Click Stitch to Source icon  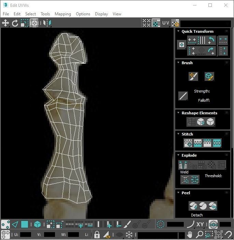[207, 143]
